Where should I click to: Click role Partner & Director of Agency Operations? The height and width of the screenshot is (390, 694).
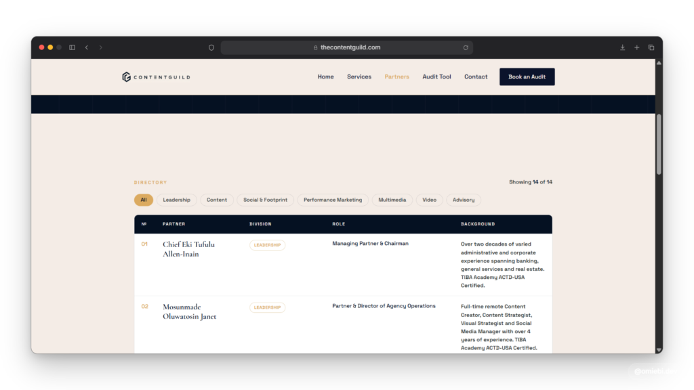pyautogui.click(x=384, y=306)
